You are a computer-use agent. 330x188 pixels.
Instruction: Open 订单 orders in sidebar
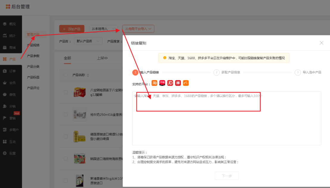tap(12, 71)
